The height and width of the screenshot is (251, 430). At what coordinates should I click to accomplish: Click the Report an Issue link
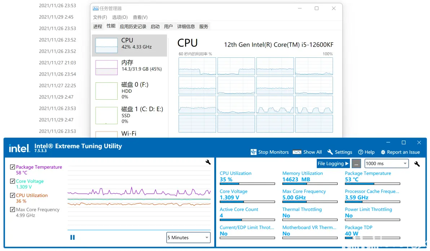(403, 152)
